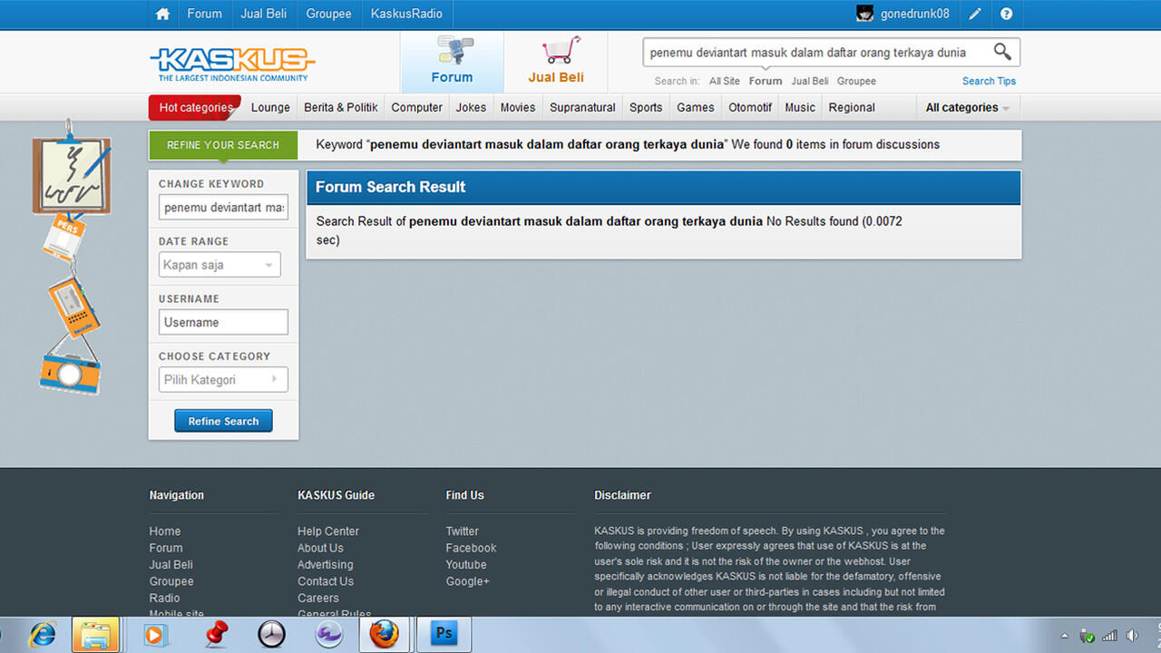Open the Jual Beli shopping cart tab
Viewport: 1161px width, 653px height.
(556, 61)
